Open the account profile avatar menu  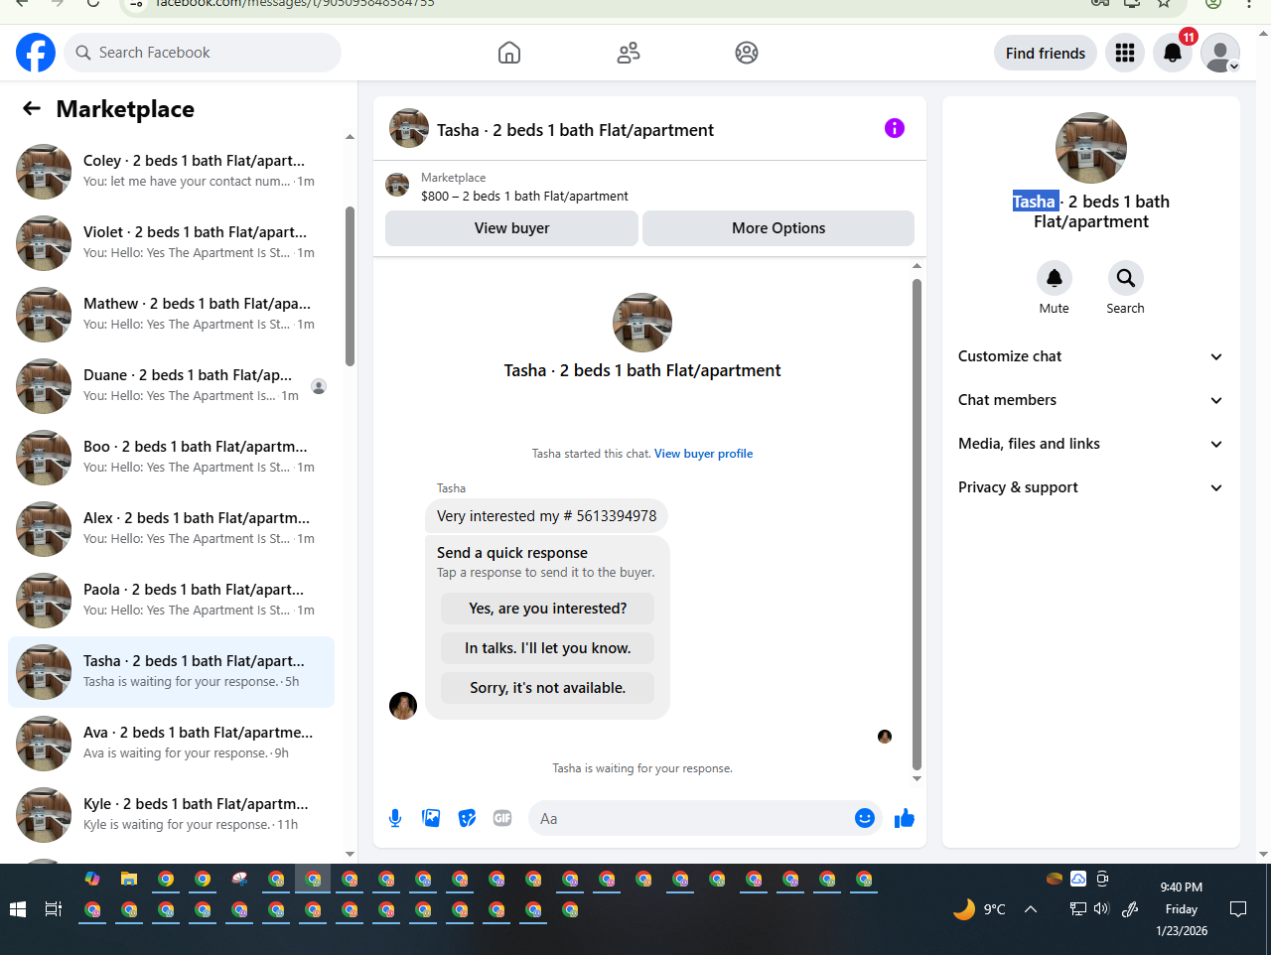[x=1220, y=53]
